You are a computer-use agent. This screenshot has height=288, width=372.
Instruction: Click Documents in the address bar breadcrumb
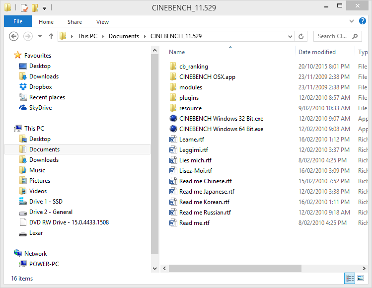pyautogui.click(x=124, y=36)
